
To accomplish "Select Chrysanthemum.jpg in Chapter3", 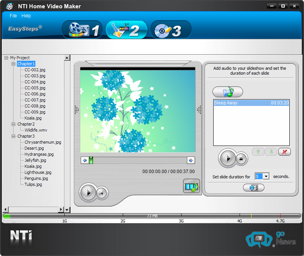I will 43,142.
